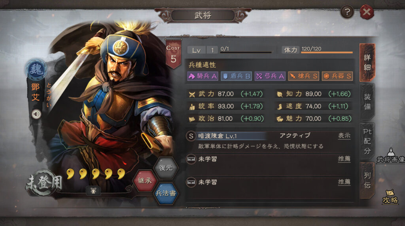Screen dimensions: 405x226
Task: Close the 武将 panel with red X
Action: click(x=367, y=12)
